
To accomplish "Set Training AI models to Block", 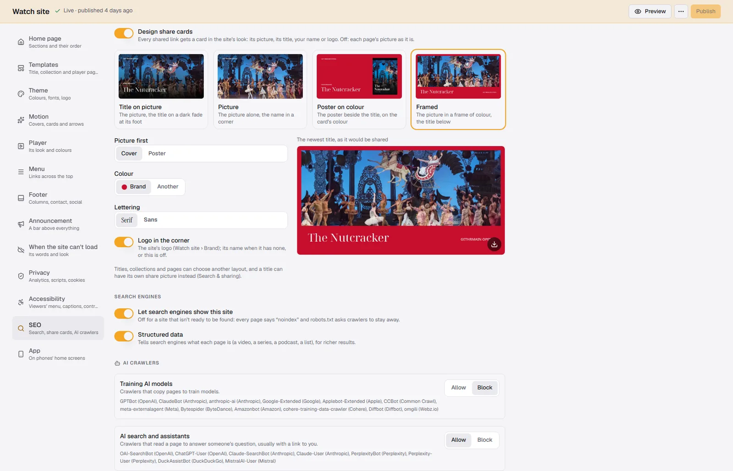I will (x=485, y=388).
